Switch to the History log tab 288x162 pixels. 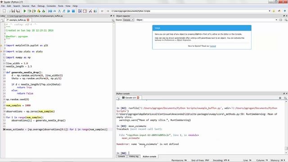click(134, 157)
